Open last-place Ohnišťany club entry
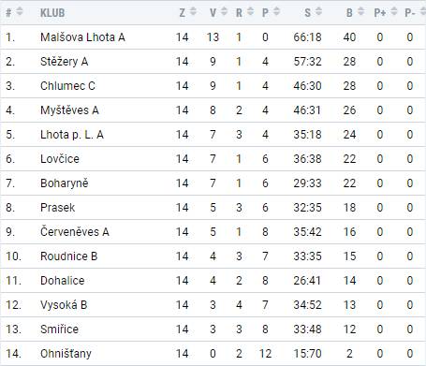The width and height of the screenshot is (426, 366). click(x=66, y=354)
